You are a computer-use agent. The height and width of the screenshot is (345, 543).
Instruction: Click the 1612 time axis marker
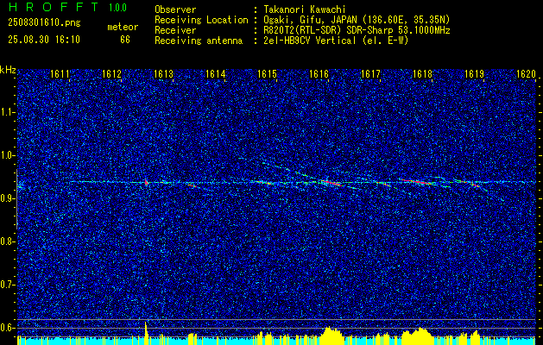click(112, 74)
